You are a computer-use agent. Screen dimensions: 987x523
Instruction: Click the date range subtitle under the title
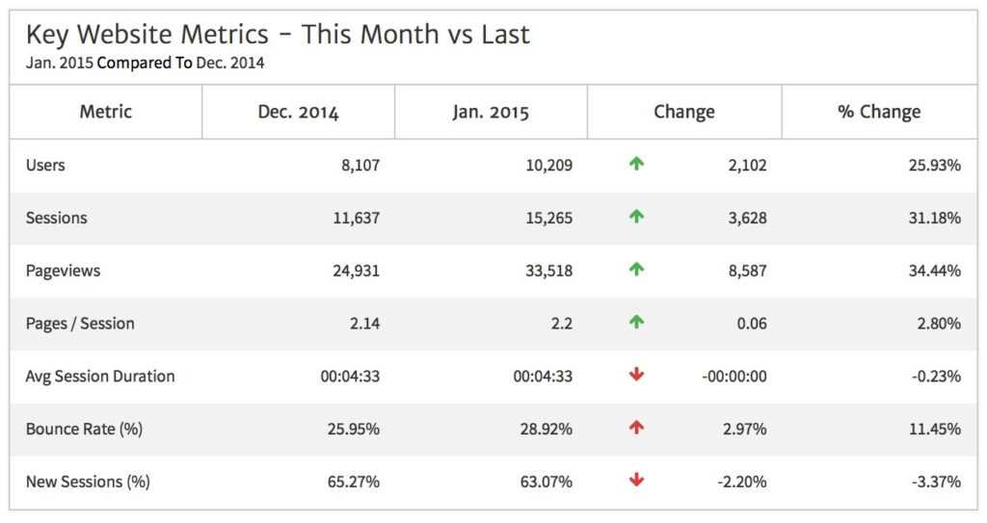[145, 64]
